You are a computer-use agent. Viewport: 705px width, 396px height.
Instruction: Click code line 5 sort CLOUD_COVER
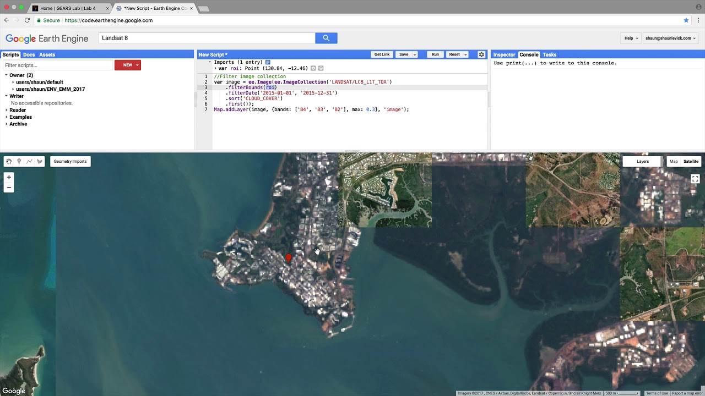(254, 98)
